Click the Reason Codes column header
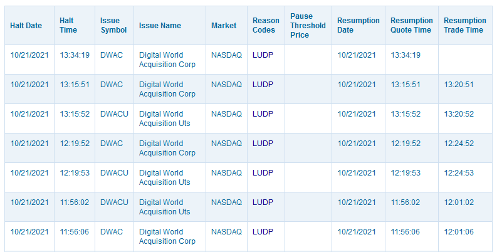Viewport: 497px width, 252px height. click(x=266, y=25)
